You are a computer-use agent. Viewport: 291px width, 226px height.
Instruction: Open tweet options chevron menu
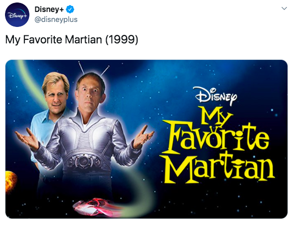(x=284, y=8)
